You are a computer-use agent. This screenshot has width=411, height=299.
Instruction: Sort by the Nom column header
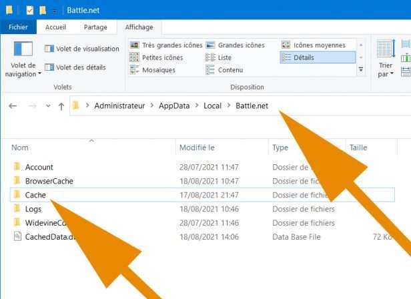click(x=20, y=147)
